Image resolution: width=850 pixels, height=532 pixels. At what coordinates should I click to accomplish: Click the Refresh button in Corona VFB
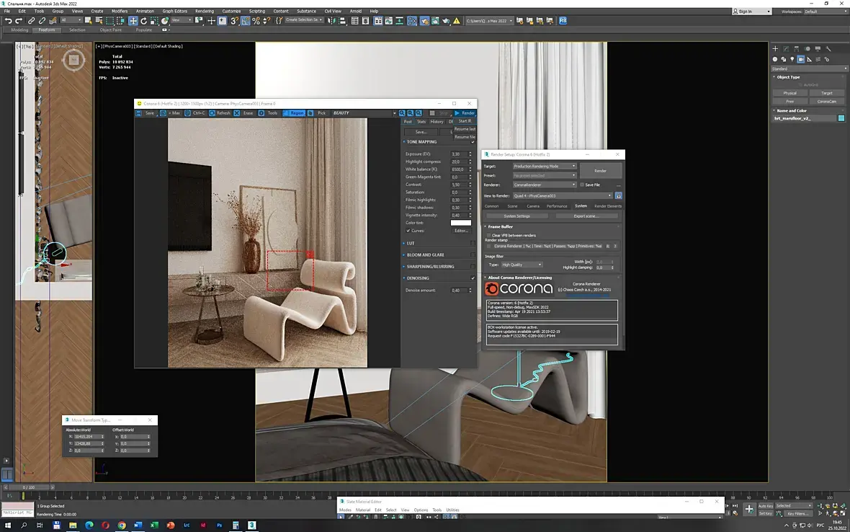coord(223,113)
